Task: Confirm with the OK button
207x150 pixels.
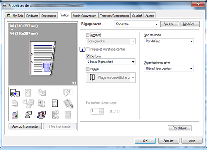Action: 145,140
